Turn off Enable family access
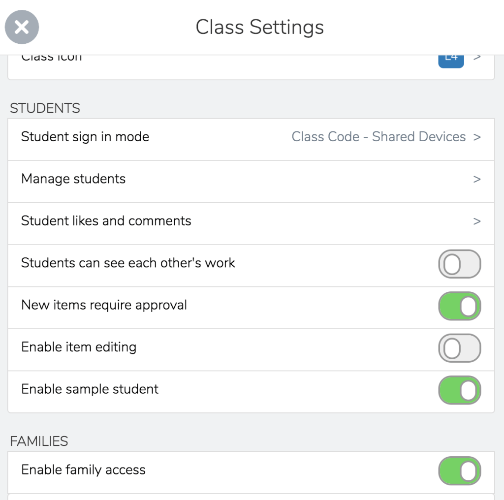This screenshot has width=504, height=500. [459, 470]
